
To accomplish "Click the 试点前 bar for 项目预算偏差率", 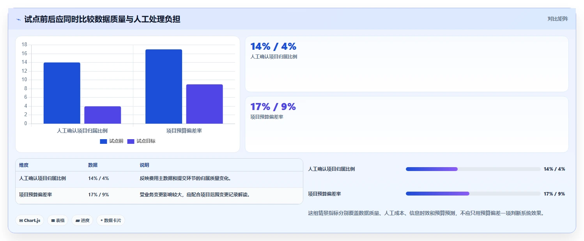I will click(164, 86).
